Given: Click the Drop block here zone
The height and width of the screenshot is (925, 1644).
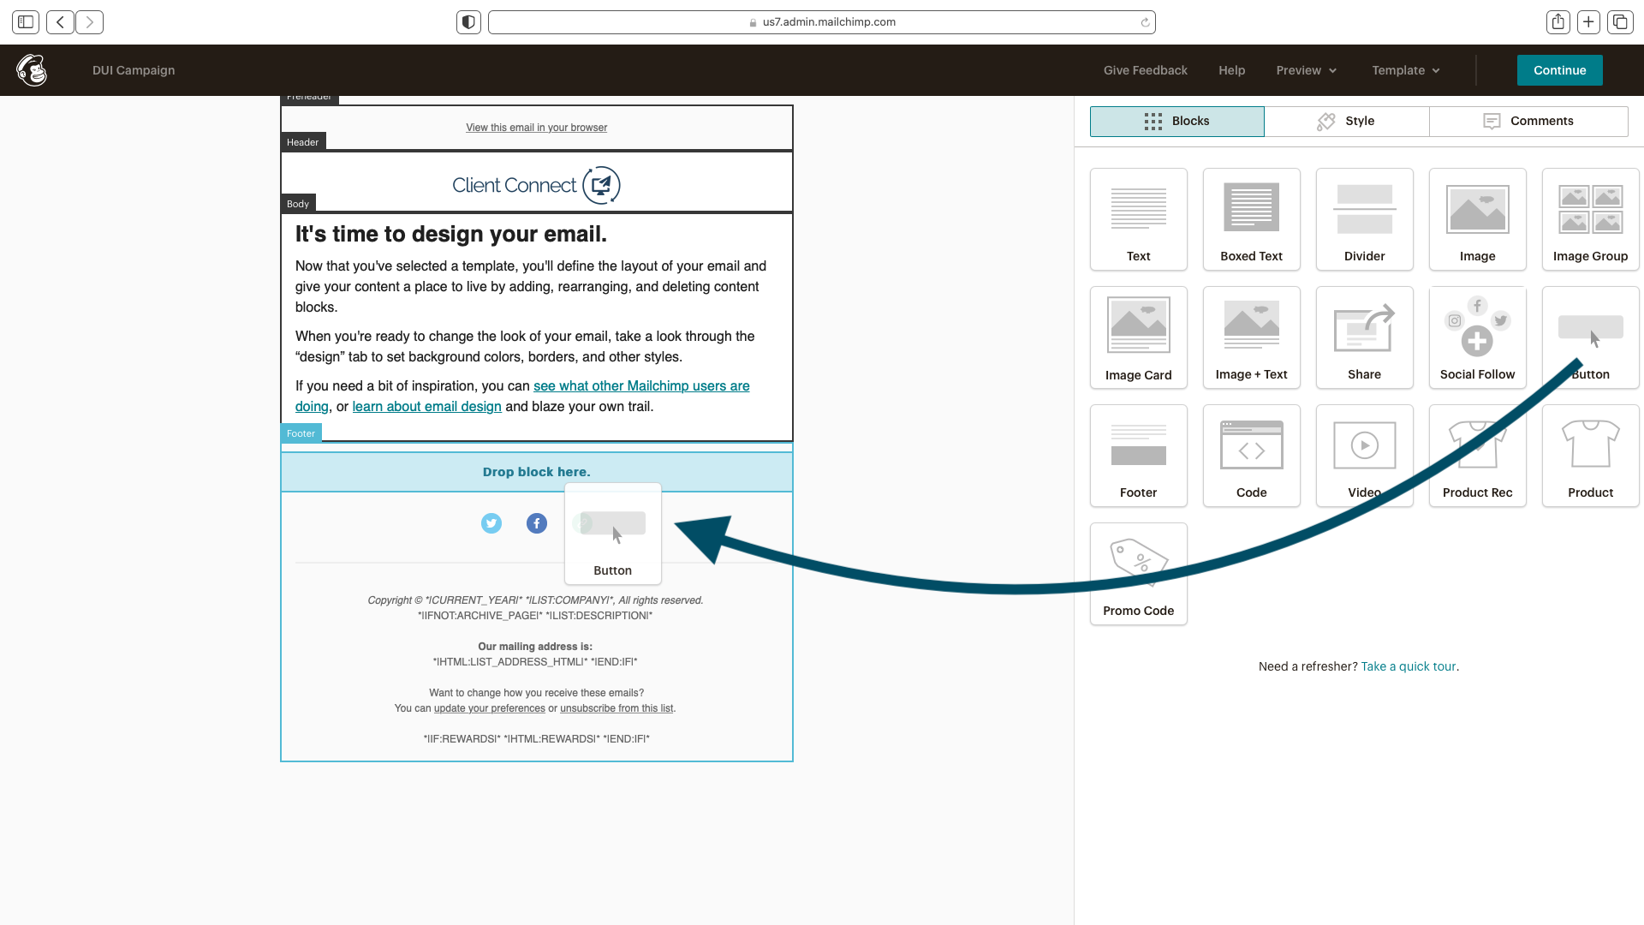Looking at the screenshot, I should (x=537, y=472).
